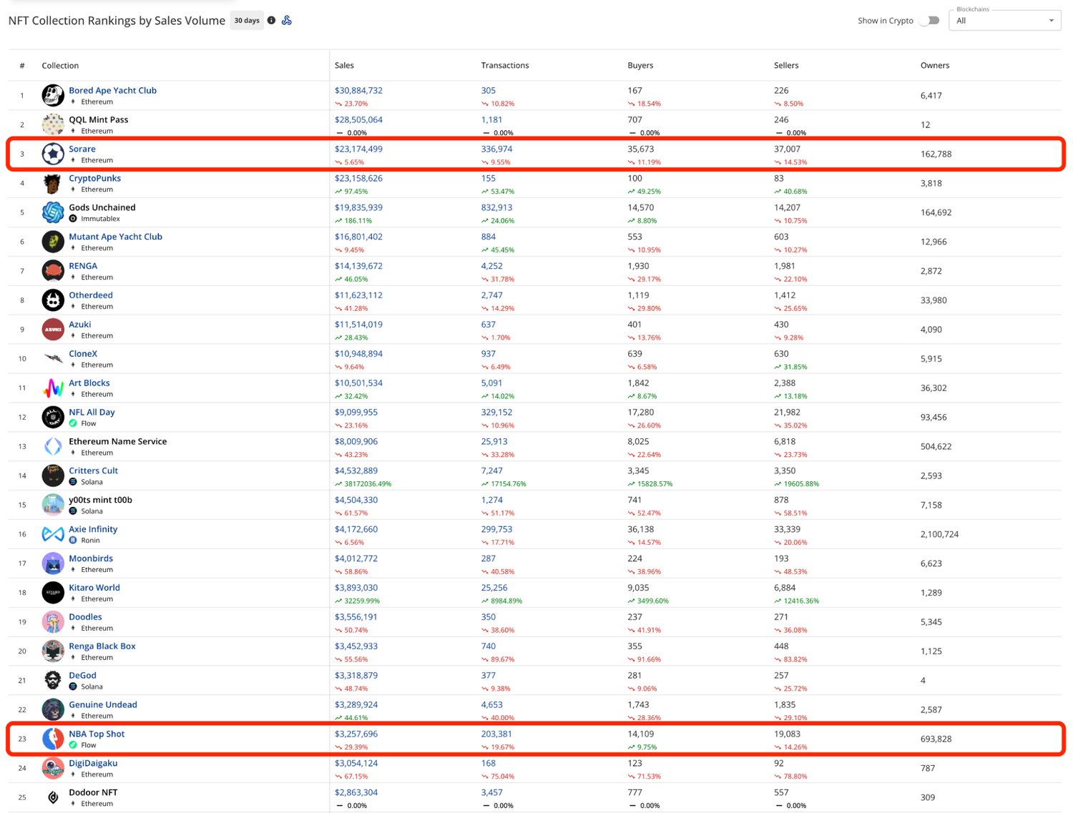Click the DeGod avatar icon
Image resolution: width=1073 pixels, height=813 pixels.
click(x=53, y=681)
